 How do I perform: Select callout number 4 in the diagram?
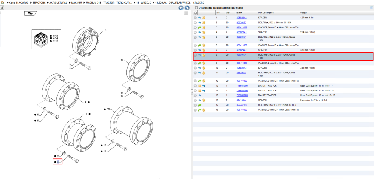[85, 102]
